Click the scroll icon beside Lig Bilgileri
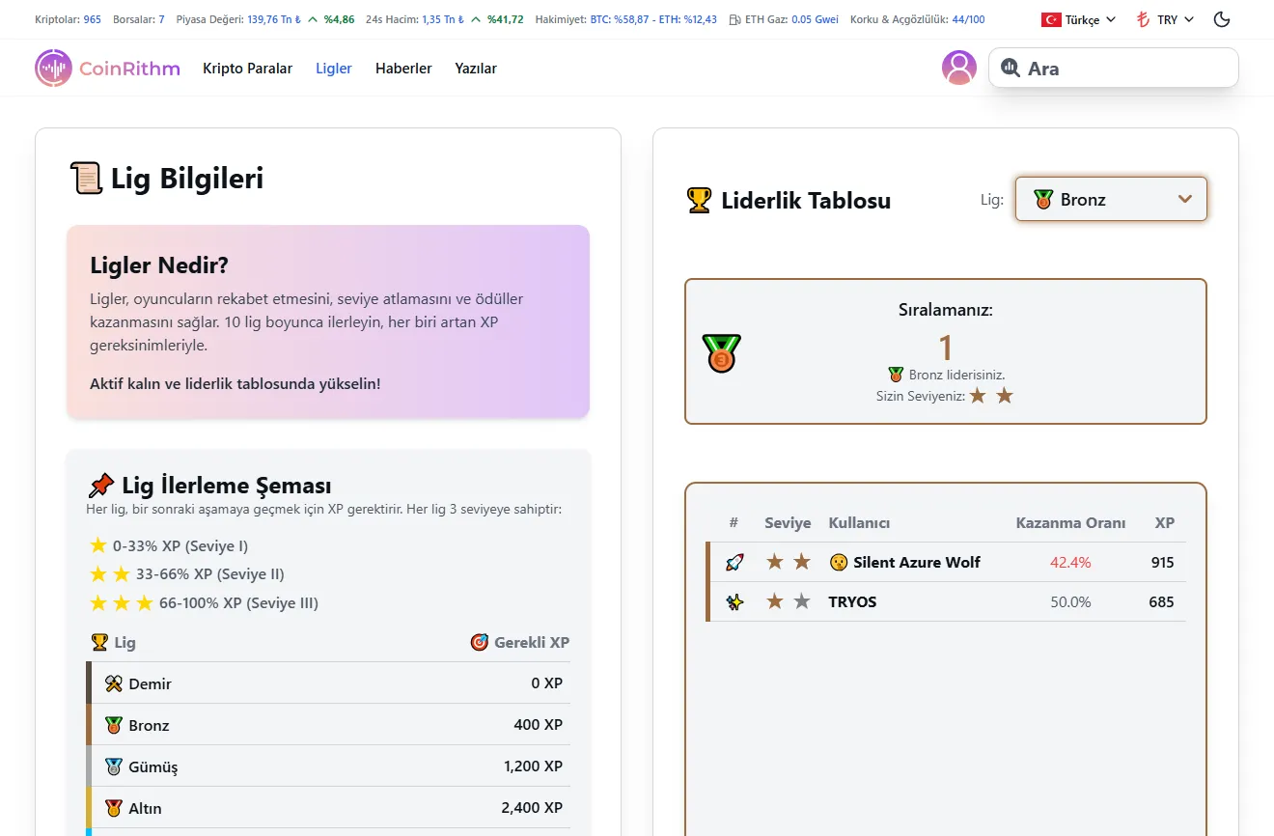Viewport: 1274px width, 836px height. click(x=86, y=178)
